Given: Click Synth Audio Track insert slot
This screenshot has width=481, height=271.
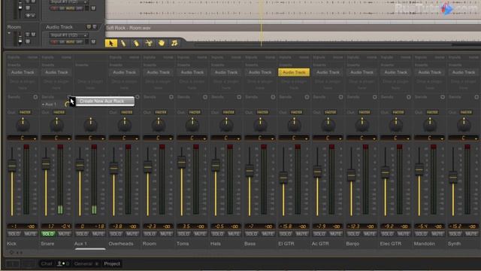Looking at the screenshot, I should 464,72.
